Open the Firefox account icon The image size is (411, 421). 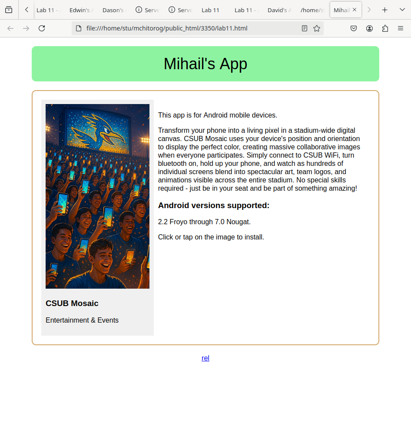point(369,28)
